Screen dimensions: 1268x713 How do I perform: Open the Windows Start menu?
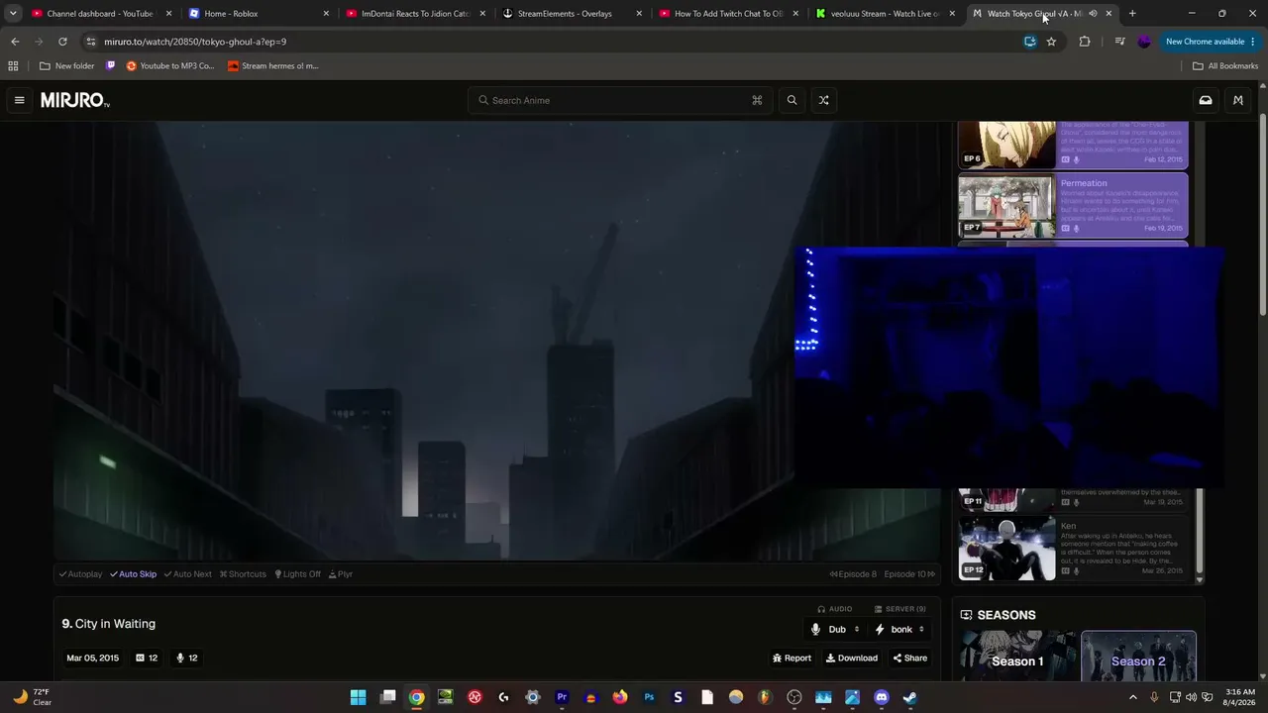(x=358, y=697)
